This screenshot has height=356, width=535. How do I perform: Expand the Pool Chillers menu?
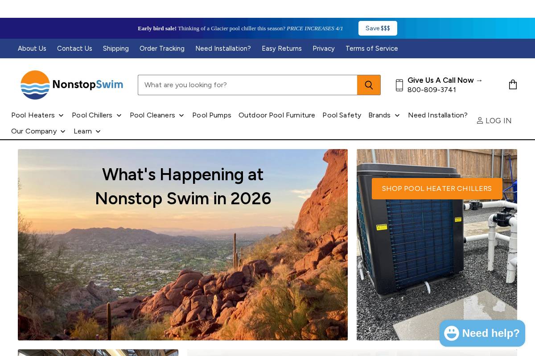pos(97,115)
